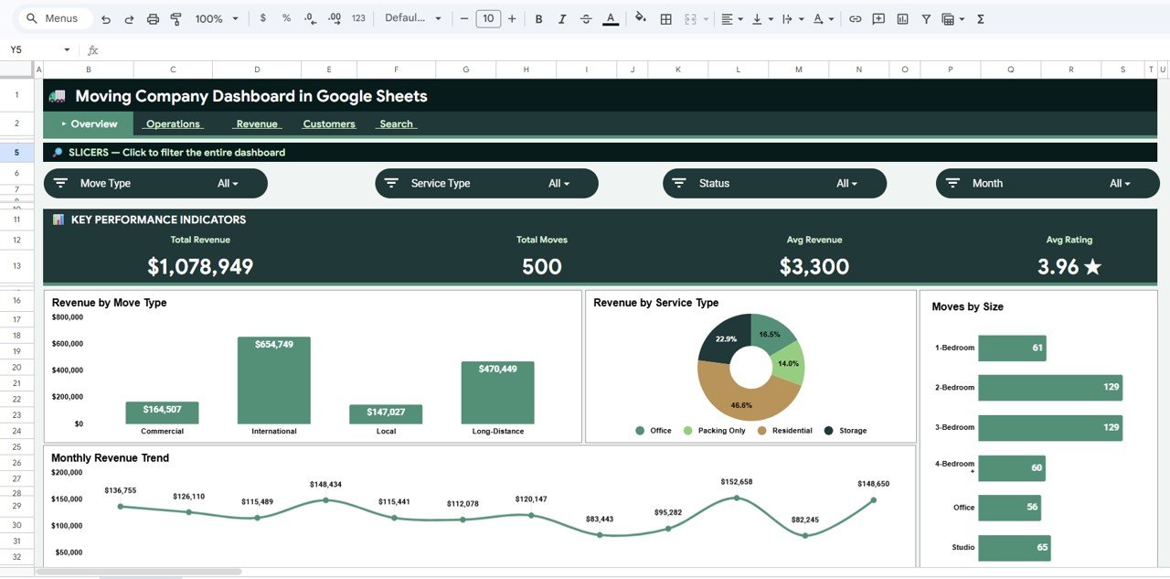Image resolution: width=1170 pixels, height=579 pixels.
Task: Click the Service Type slicer filter icon
Action: [391, 183]
